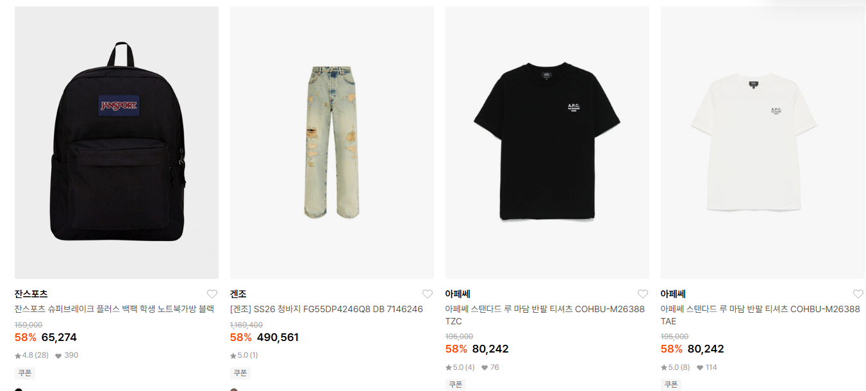
Task: Open the white A.P.C. t-shirt image
Action: (763, 142)
